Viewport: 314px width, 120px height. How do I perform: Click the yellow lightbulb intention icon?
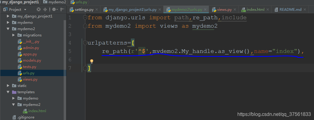coord(91,61)
